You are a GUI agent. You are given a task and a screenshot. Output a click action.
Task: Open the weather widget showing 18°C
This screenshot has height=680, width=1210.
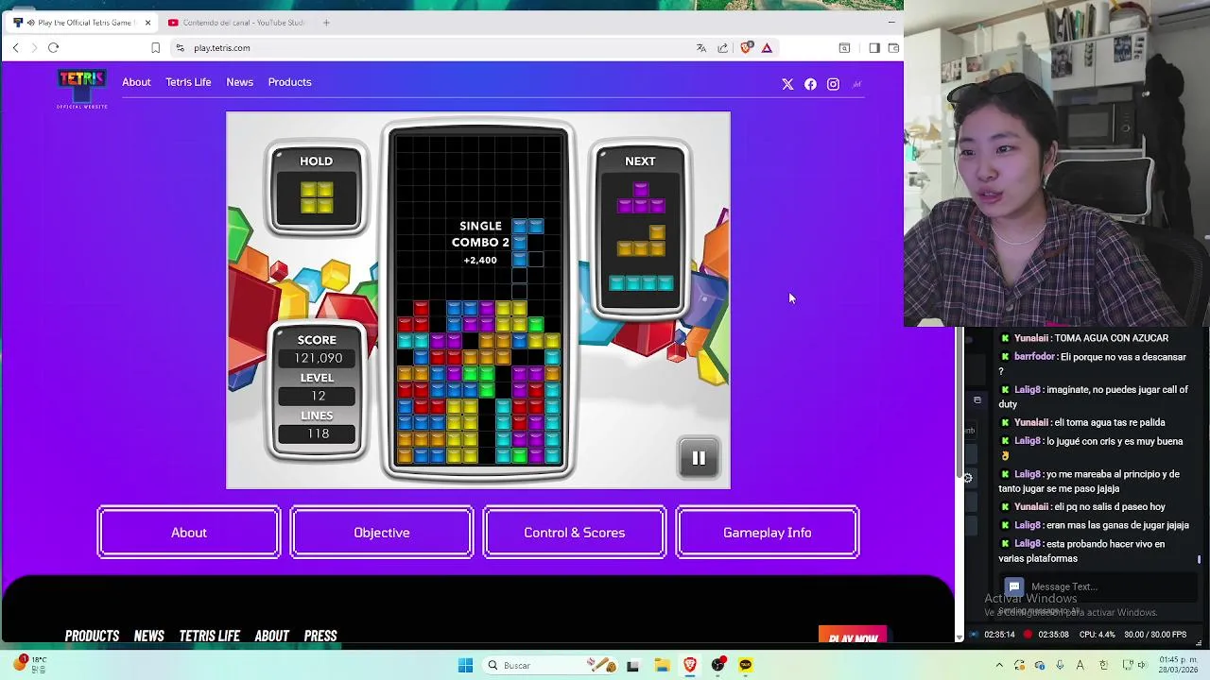click(30, 664)
